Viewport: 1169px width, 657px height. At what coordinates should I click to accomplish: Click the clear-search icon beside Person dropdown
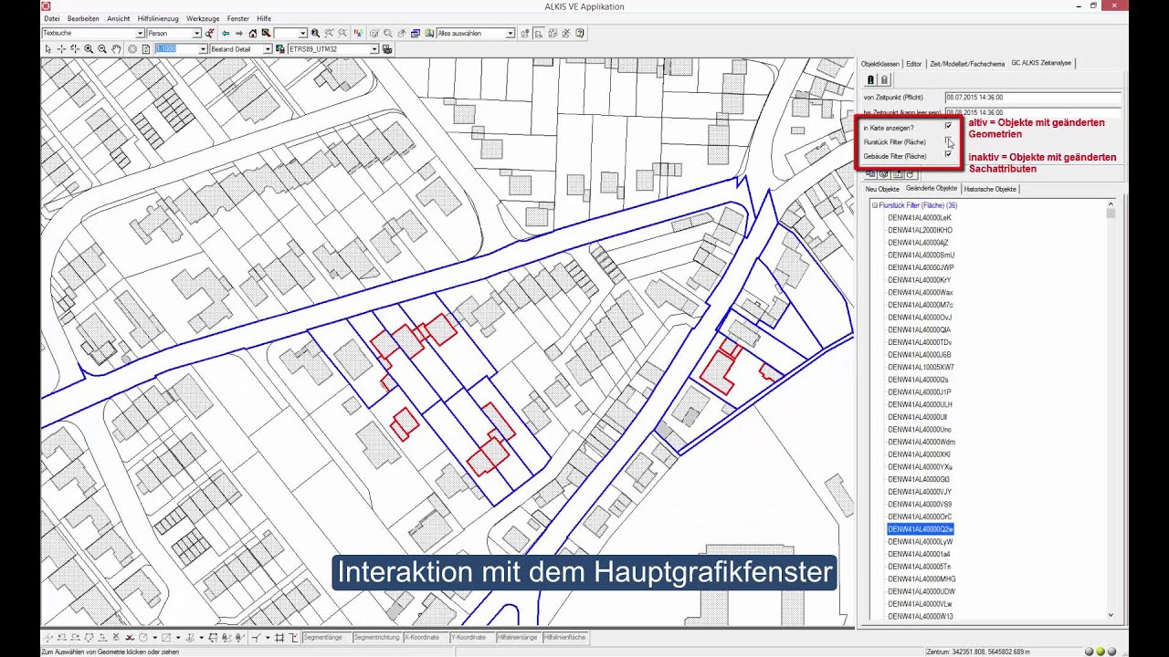click(210, 34)
